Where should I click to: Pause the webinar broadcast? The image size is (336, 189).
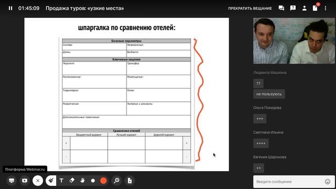tap(10, 8)
